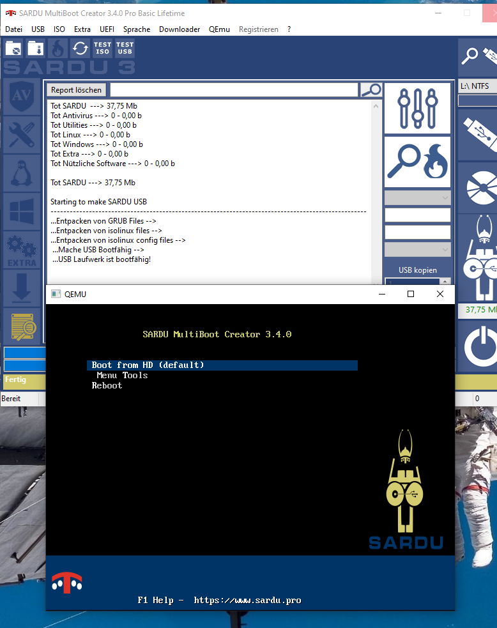
Task: Click the 'Starting to make SARDU USB' line
Action: click(98, 202)
